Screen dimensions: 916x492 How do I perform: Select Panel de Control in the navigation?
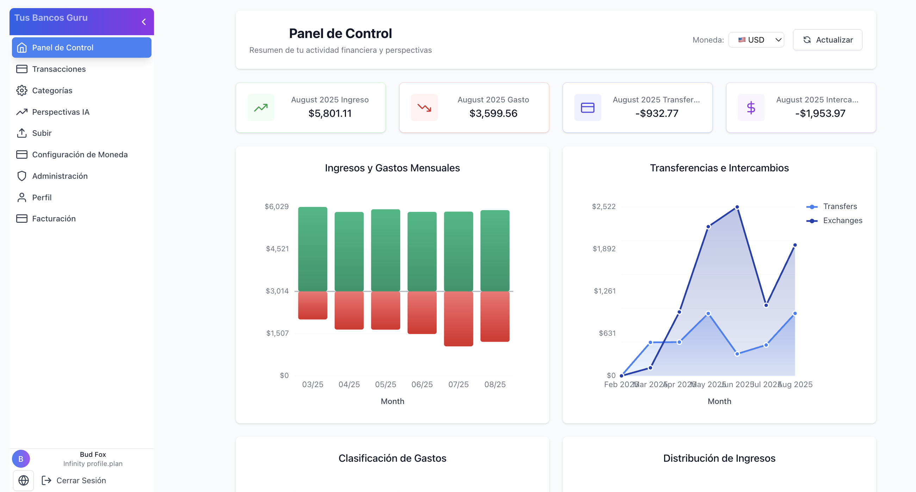tap(63, 47)
